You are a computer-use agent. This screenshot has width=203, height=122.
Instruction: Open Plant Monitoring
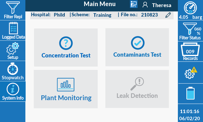(66, 89)
